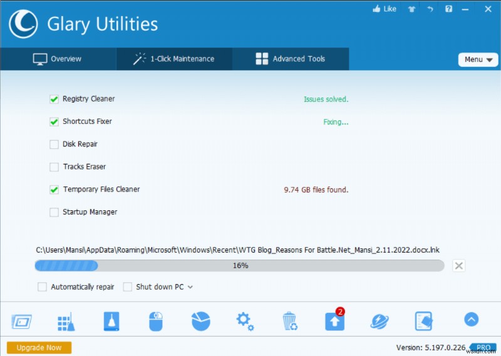Click the Overview monitor icon

[x=40, y=59]
